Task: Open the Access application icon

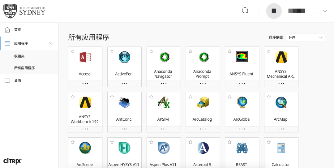Action: tap(85, 57)
